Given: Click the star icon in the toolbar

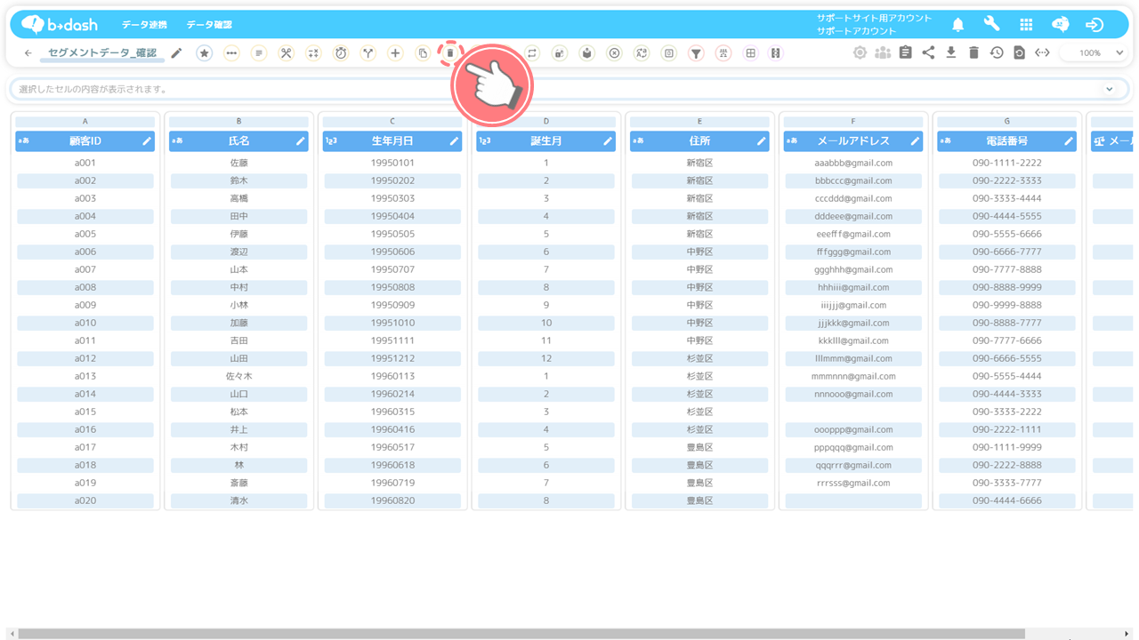Looking at the screenshot, I should [204, 53].
